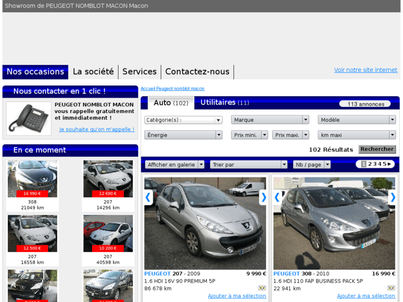Open the Marque dropdown
This screenshot has width=403, height=302.
tap(270, 120)
